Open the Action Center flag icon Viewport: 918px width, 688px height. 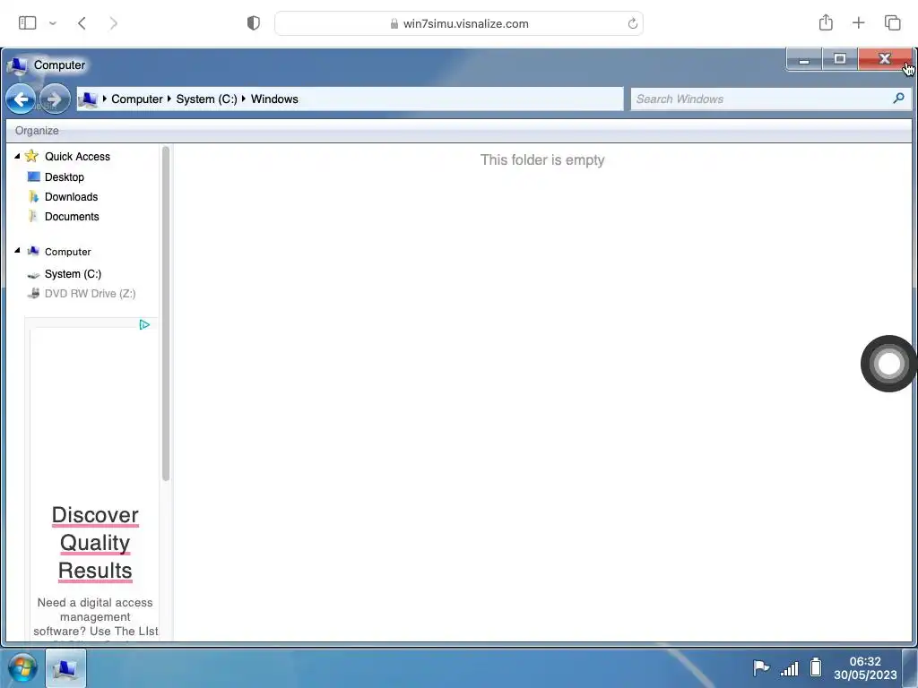(x=760, y=666)
